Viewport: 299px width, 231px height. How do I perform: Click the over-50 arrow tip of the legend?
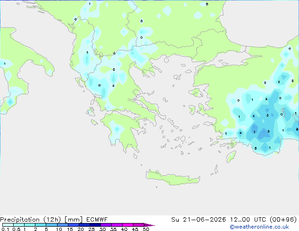click(149, 225)
